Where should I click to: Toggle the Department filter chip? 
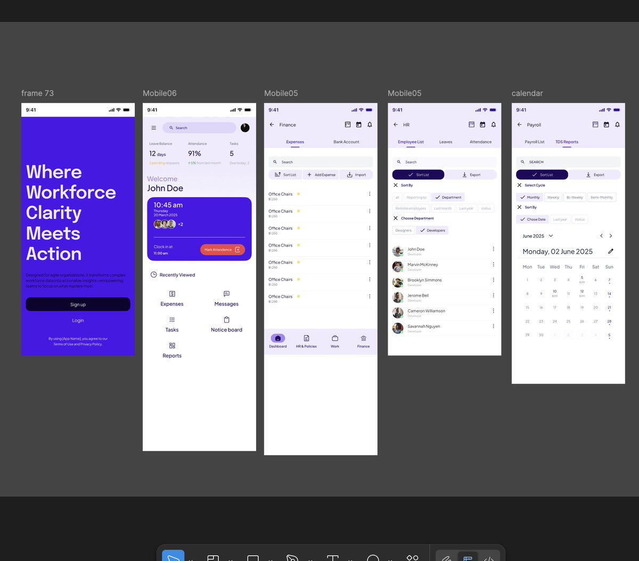448,197
